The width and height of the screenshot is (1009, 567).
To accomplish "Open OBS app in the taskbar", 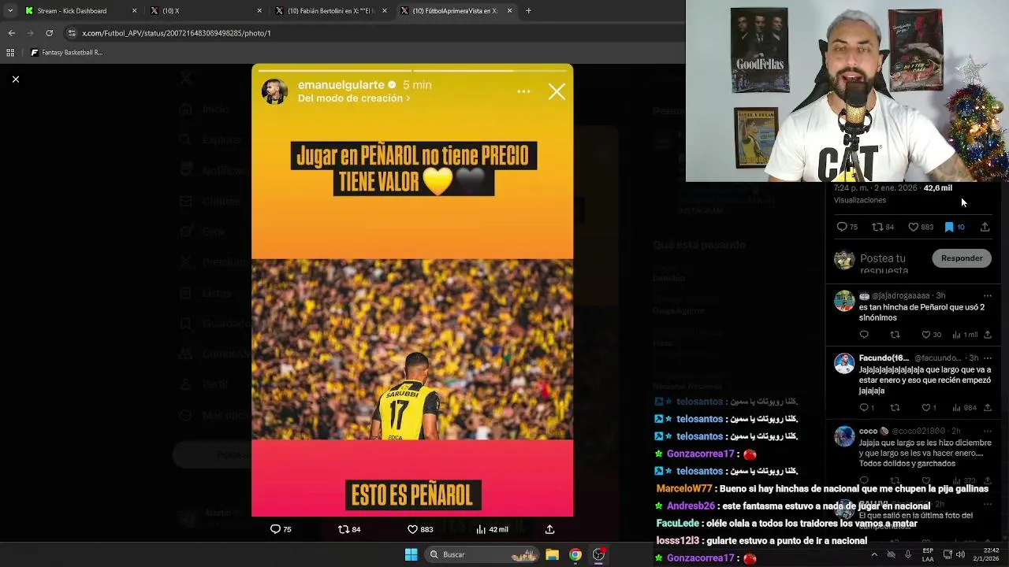I will click(x=599, y=554).
